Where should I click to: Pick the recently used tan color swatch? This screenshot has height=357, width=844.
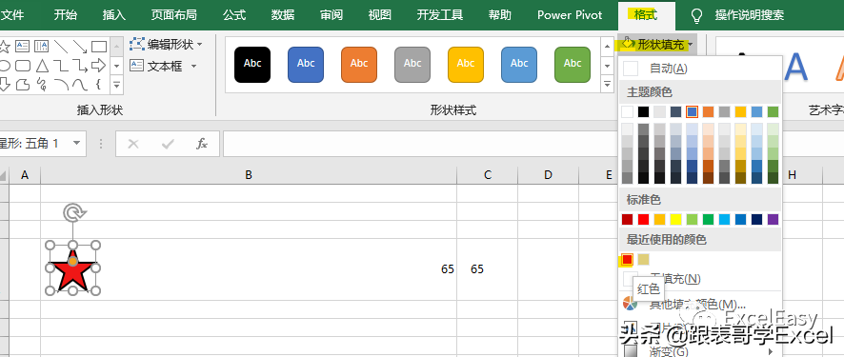click(x=643, y=260)
